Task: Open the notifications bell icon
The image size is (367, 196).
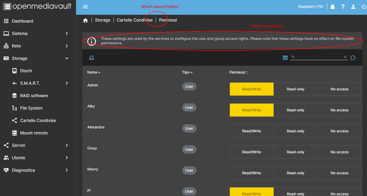Action: click(332, 6)
